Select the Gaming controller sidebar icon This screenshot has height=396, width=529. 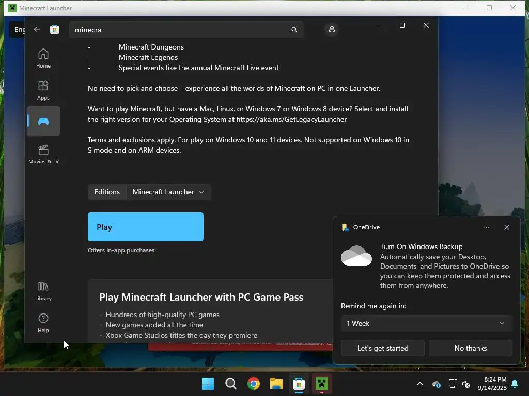[x=43, y=121]
